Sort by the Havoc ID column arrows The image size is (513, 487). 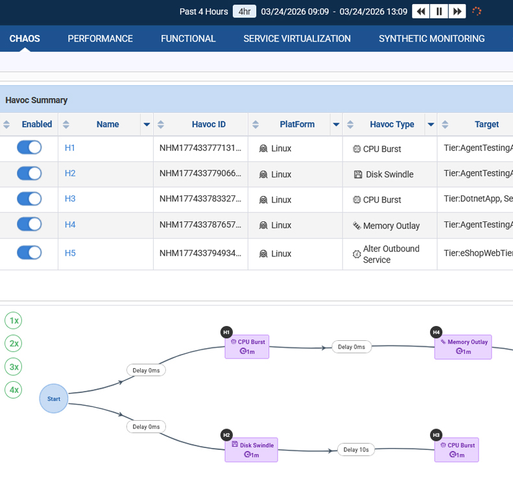(161, 125)
